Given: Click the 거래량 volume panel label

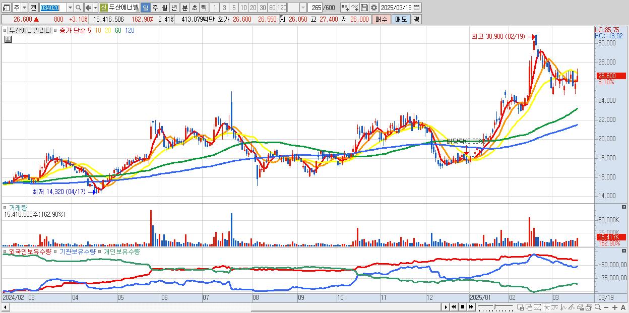Looking at the screenshot, I should 18,207.
